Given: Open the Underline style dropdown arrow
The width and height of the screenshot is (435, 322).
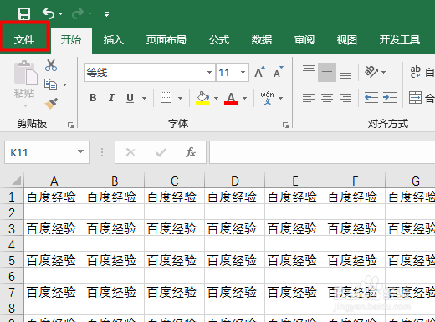Looking at the screenshot, I should coord(144,98).
